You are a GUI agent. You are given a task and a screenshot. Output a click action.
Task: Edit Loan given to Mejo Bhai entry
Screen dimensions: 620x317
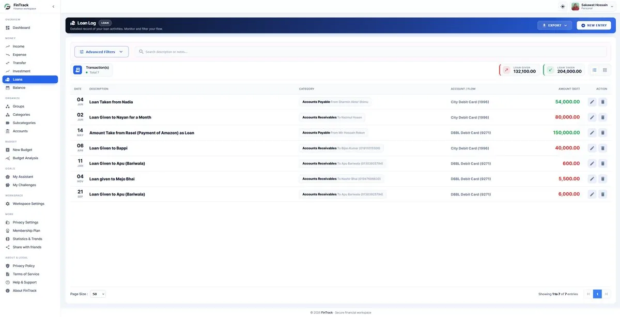(592, 179)
